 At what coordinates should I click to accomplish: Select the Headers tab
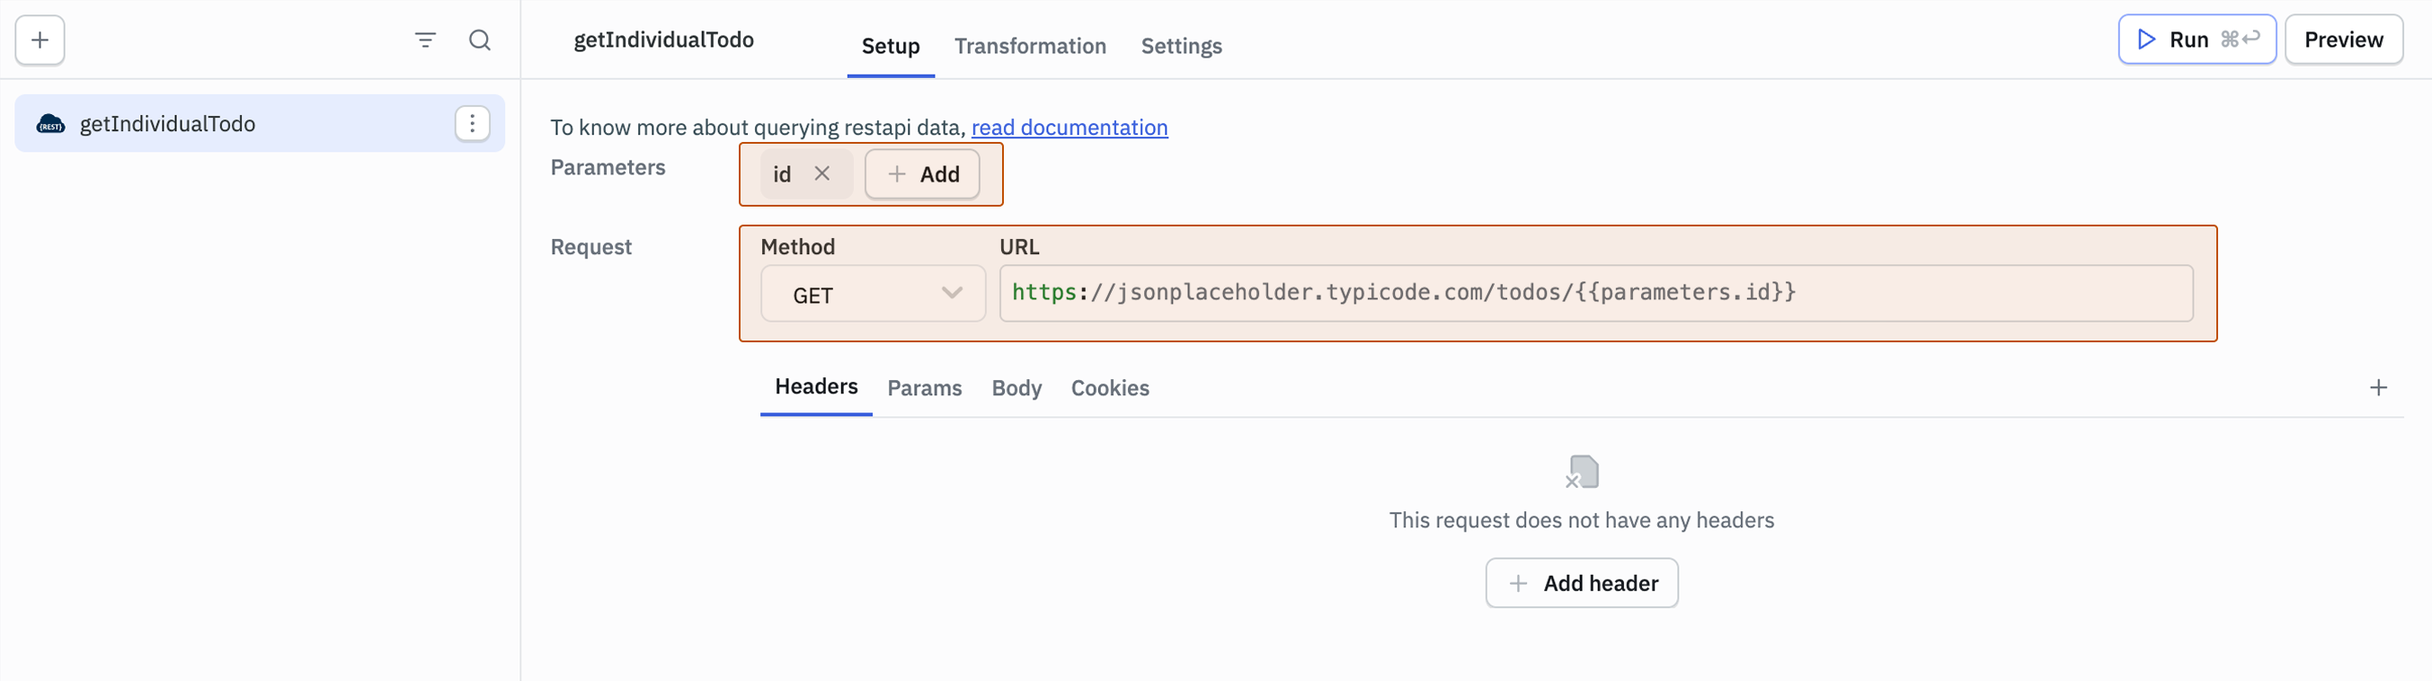click(x=816, y=386)
